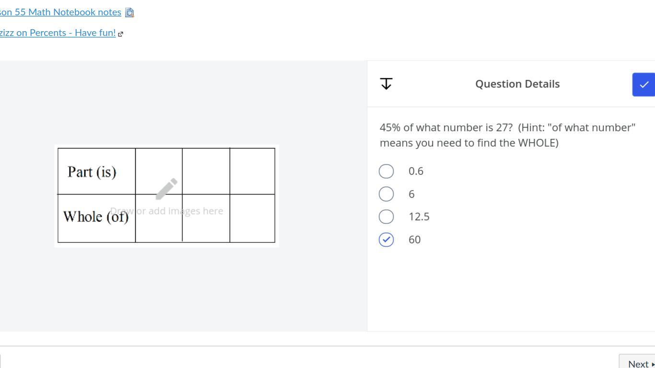Screen dimensions: 655x368
Task: Click the pencil draw icon on canvas
Action: click(166, 189)
